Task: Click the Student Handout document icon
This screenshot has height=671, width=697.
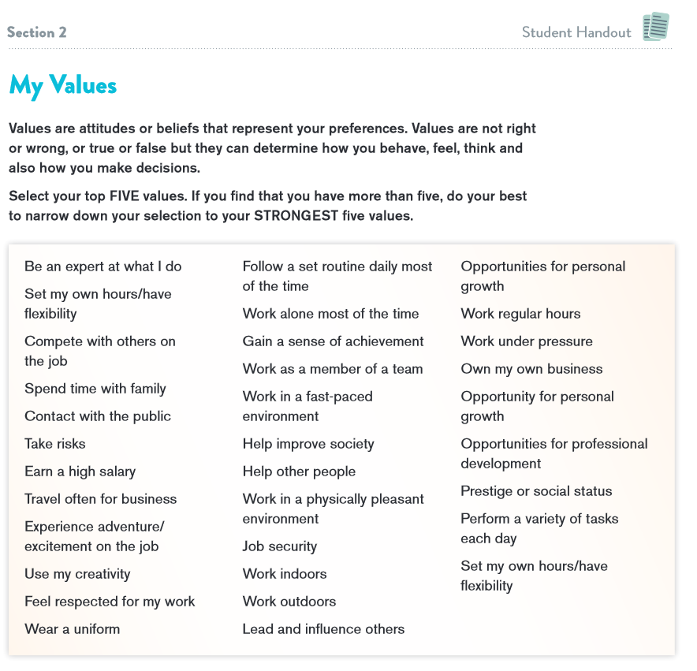Action: pos(656,27)
